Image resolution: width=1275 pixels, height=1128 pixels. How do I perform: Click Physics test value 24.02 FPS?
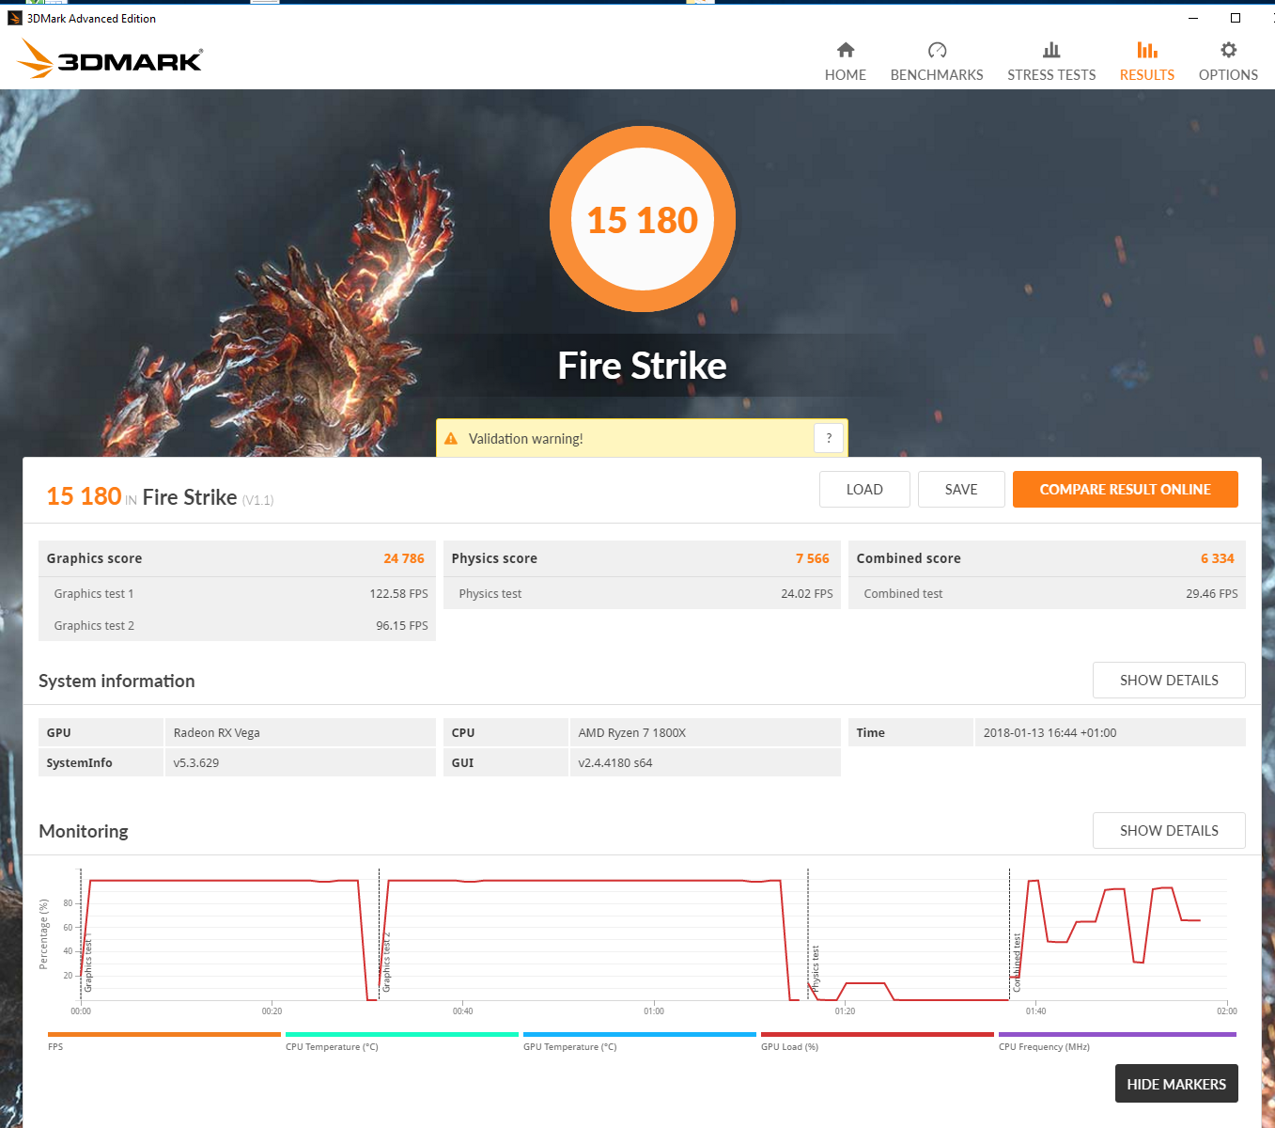click(x=807, y=594)
